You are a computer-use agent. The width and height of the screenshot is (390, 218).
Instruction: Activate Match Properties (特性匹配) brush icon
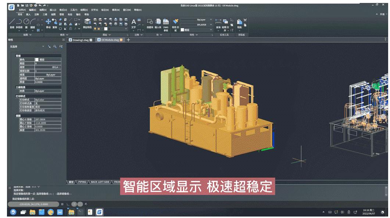[175, 22]
